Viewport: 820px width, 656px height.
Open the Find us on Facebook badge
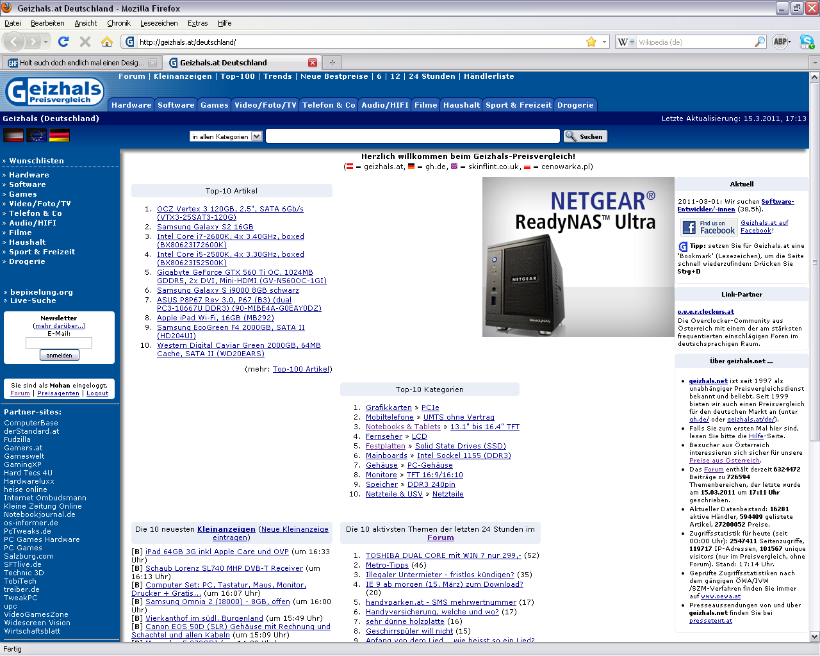tap(709, 227)
